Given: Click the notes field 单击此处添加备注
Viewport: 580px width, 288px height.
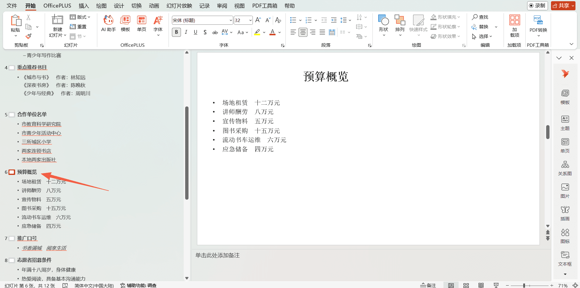Looking at the screenshot, I should (x=217, y=255).
